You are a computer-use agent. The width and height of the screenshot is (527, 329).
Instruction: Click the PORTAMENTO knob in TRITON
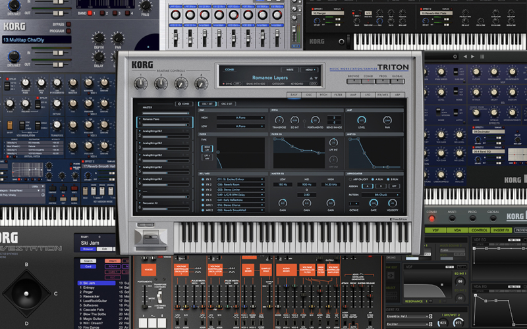[315, 120]
